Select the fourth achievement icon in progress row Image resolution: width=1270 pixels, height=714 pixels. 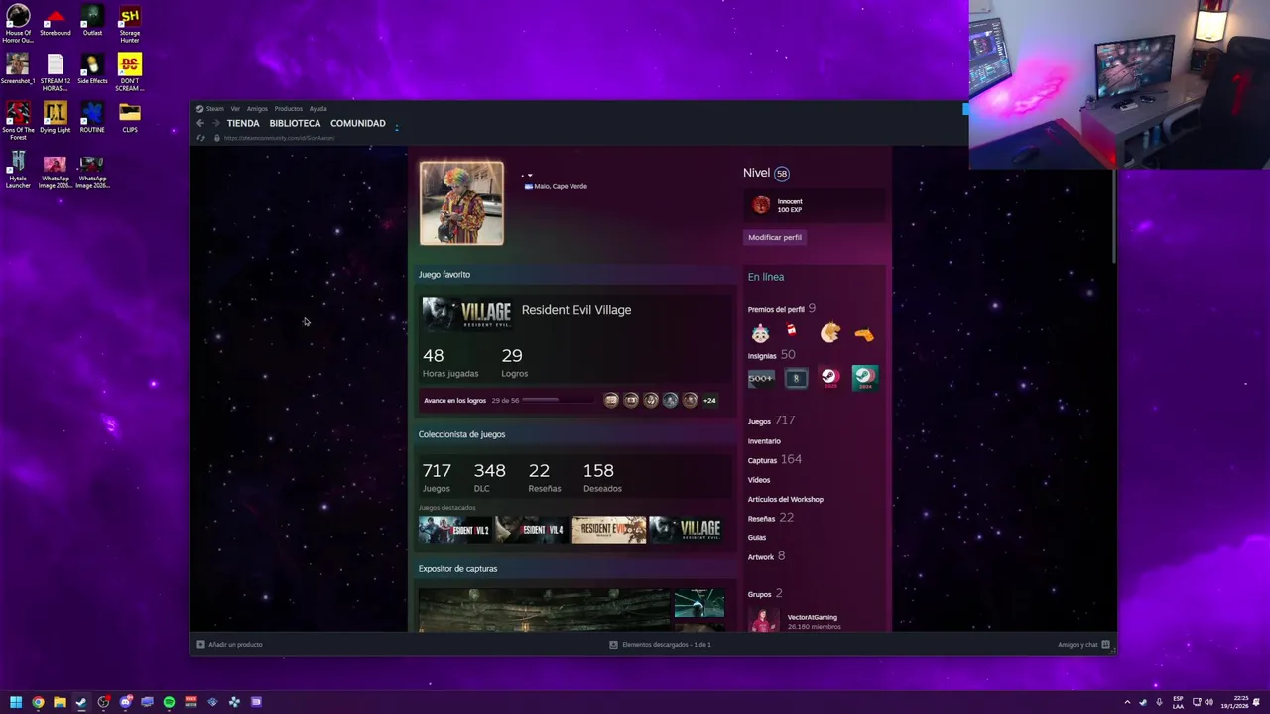(x=671, y=400)
